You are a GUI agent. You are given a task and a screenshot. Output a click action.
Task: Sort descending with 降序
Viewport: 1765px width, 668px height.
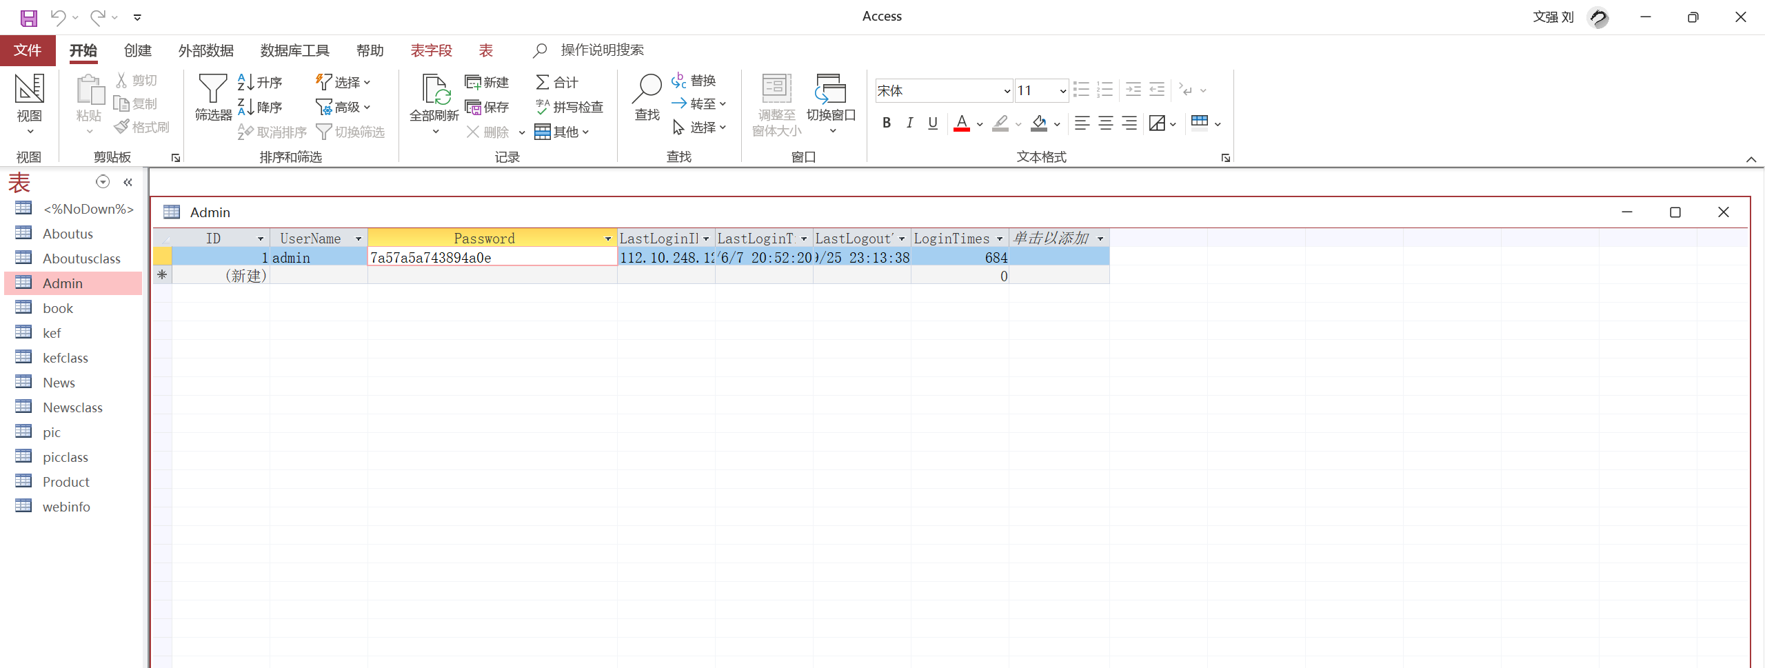point(260,107)
